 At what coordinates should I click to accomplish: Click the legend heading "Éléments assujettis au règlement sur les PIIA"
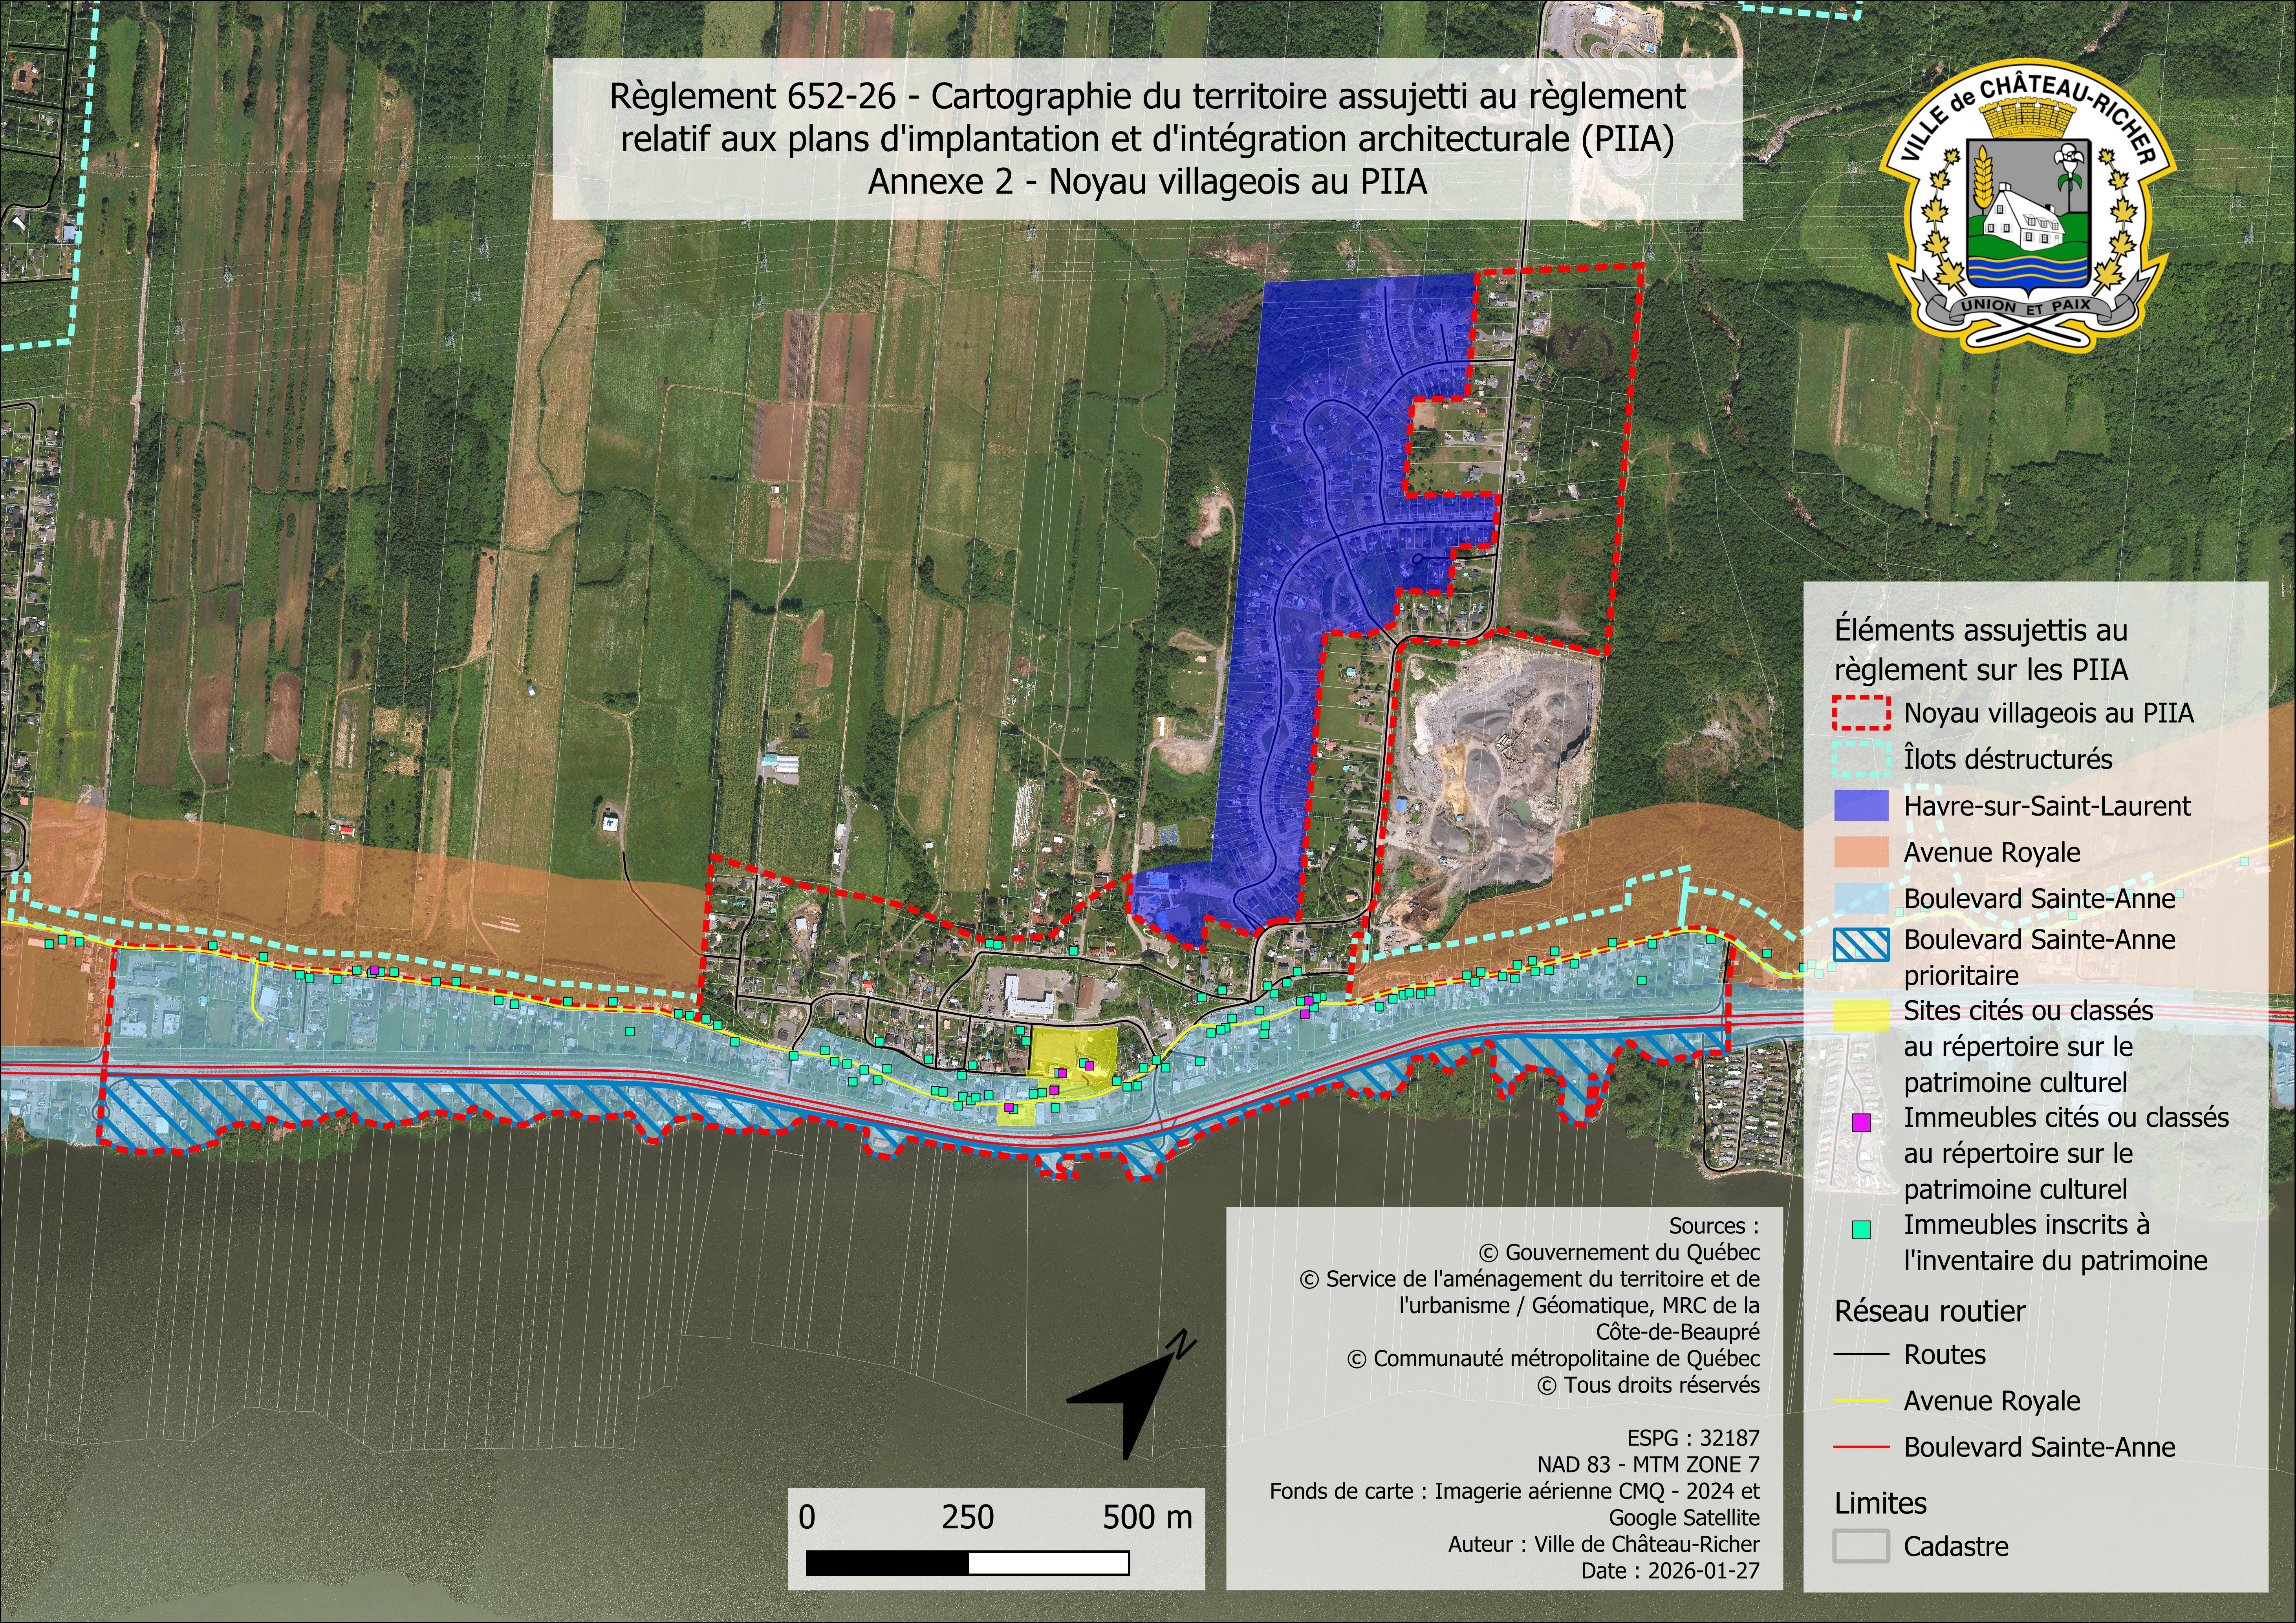tap(1981, 650)
